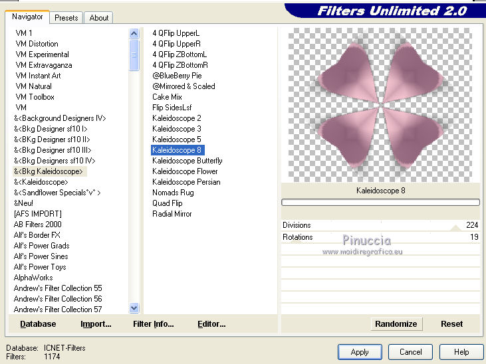Click the kaleidoscope preview image

pos(380,105)
